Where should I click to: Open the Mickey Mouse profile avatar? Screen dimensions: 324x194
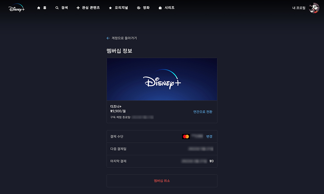coord(314,8)
